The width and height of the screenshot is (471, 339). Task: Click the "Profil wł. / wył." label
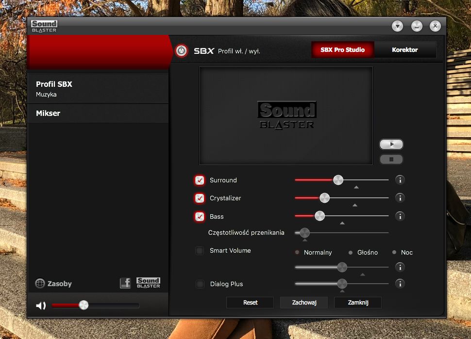pyautogui.click(x=239, y=51)
